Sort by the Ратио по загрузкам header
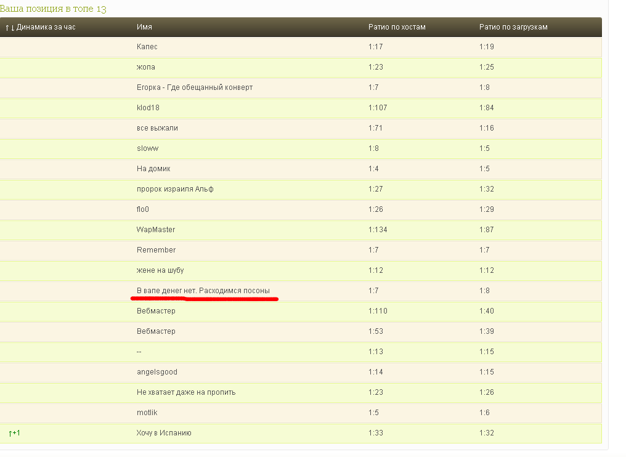Screen dimensions: 626x457 513,27
